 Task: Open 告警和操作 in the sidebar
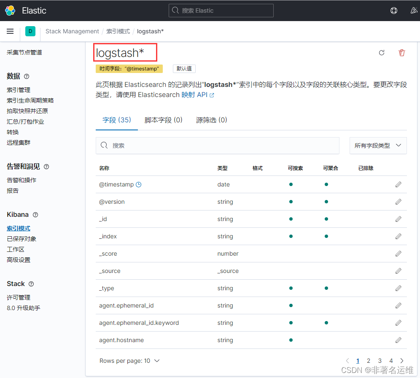click(x=22, y=180)
